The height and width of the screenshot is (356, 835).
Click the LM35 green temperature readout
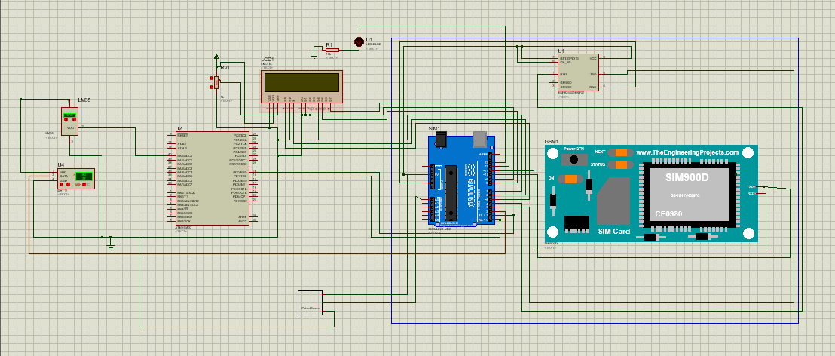(70, 115)
